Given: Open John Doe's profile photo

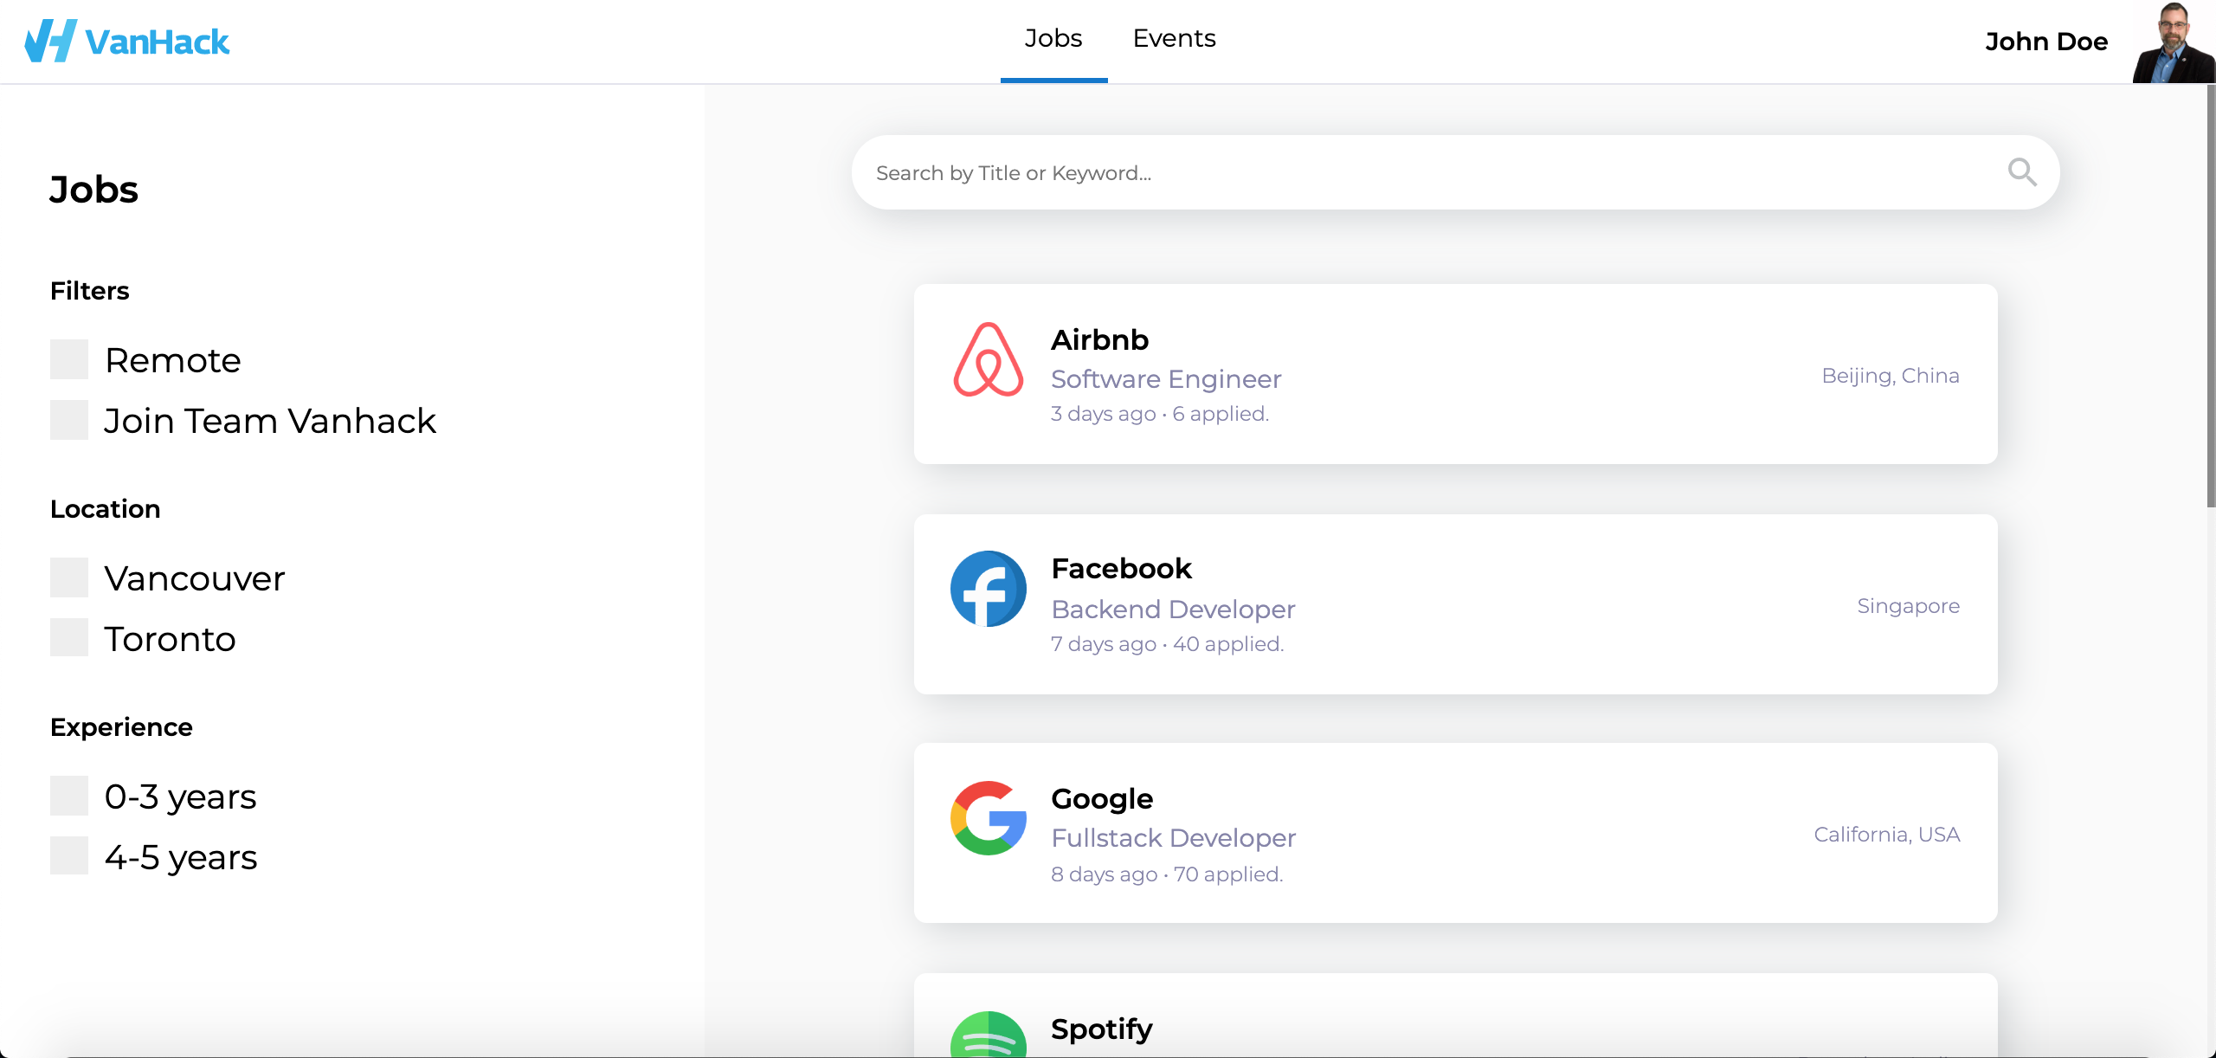Looking at the screenshot, I should pyautogui.click(x=2173, y=42).
